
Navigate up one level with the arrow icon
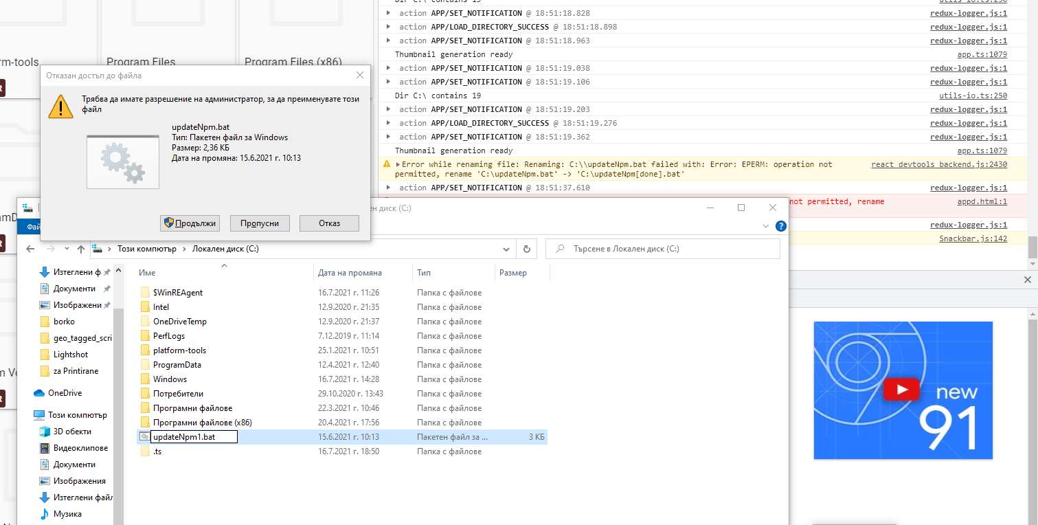[x=82, y=249]
